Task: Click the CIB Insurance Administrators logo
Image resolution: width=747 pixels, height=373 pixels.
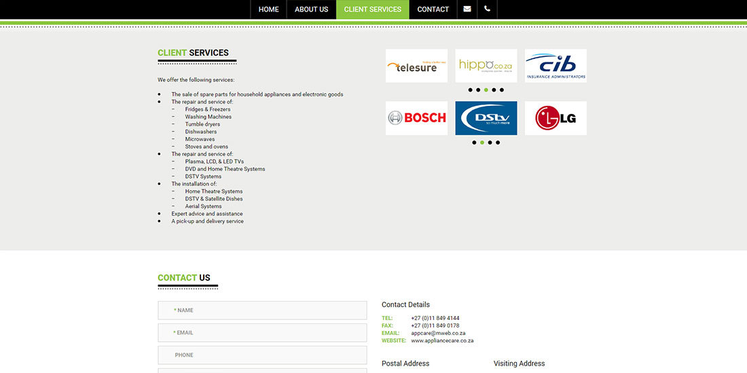Action: tap(555, 66)
